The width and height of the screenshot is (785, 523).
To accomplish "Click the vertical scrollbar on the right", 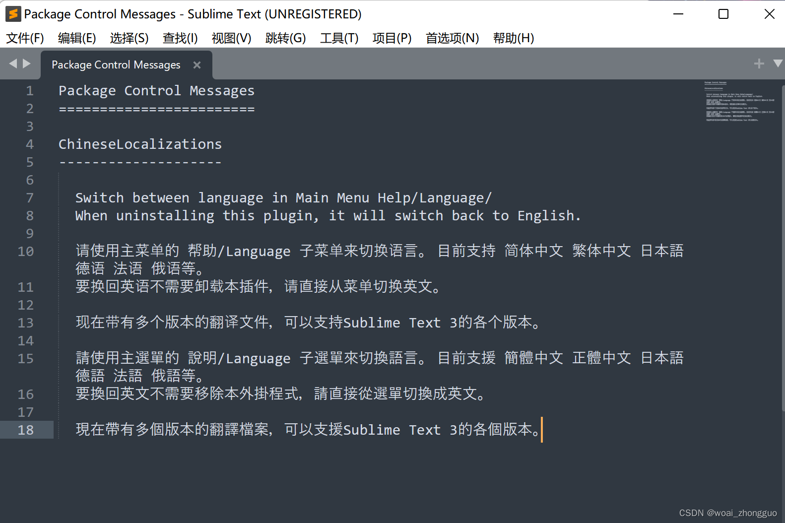I will (783, 248).
